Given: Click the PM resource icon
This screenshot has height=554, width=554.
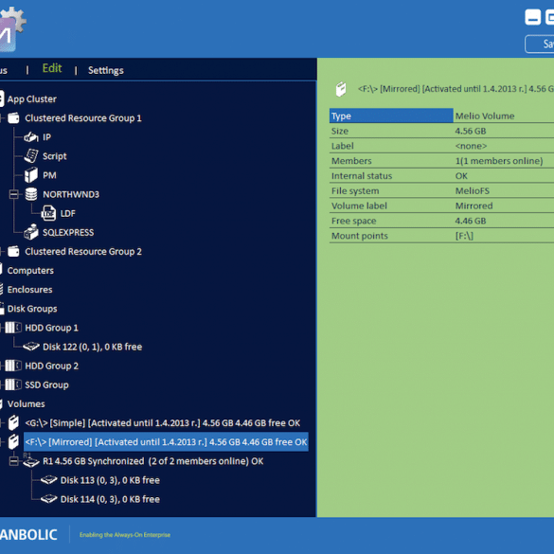Looking at the screenshot, I should (31, 175).
